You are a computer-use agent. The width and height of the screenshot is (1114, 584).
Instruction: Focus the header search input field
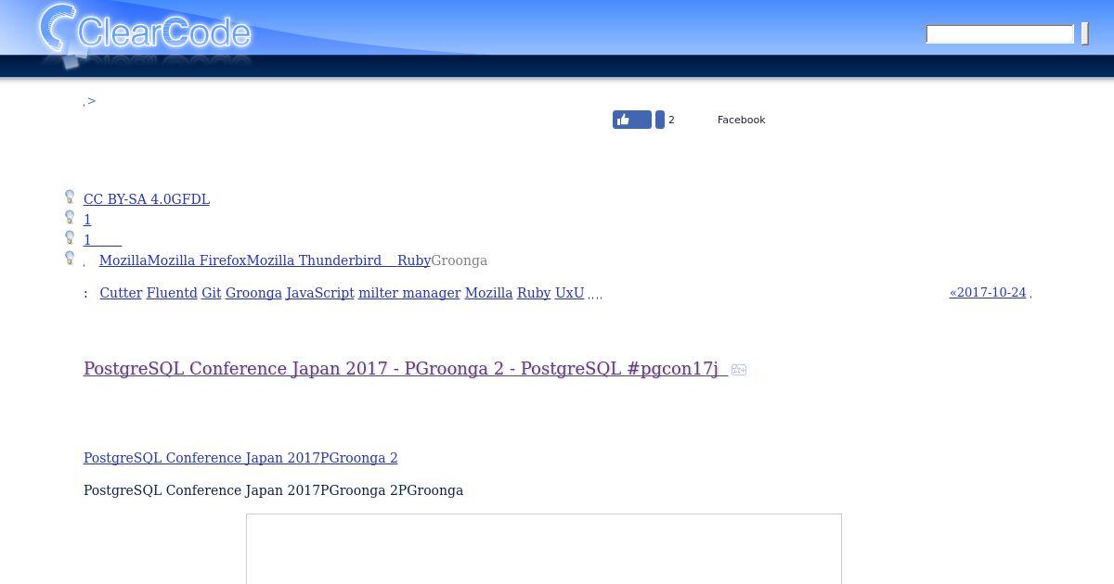tap(1000, 34)
